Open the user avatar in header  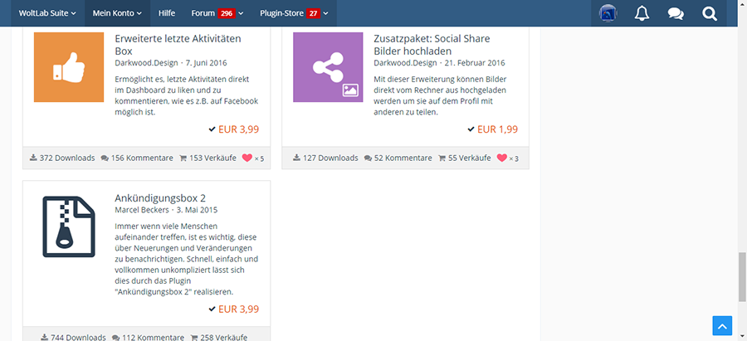pyautogui.click(x=608, y=13)
